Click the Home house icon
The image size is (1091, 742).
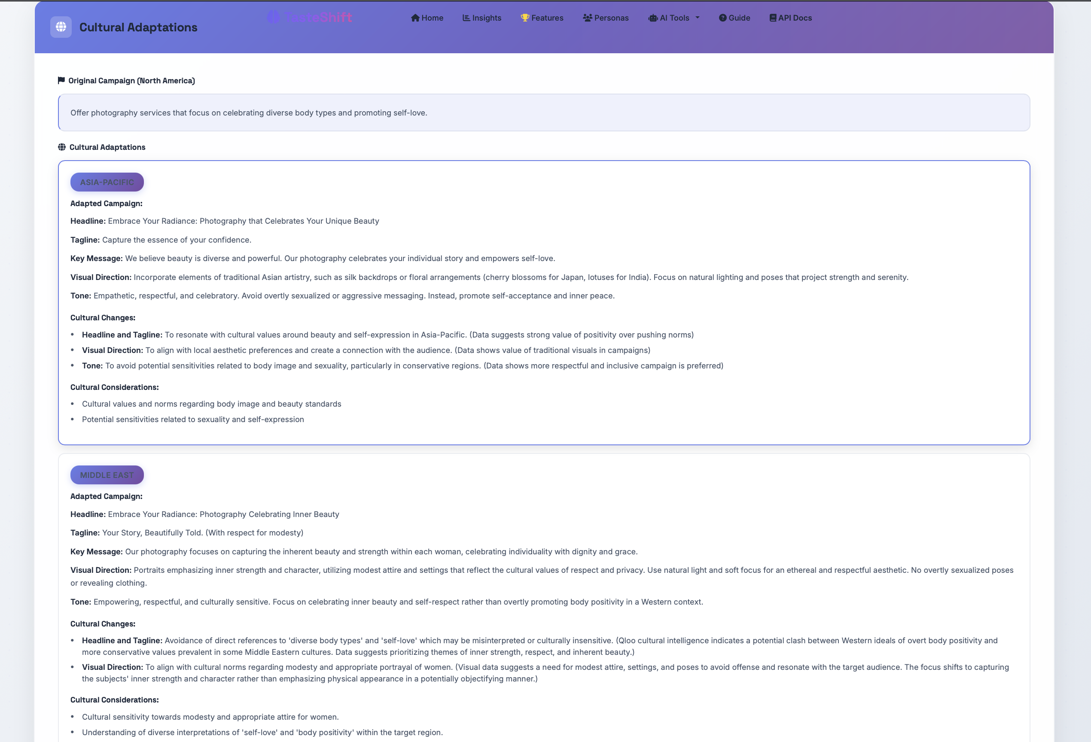tap(414, 18)
